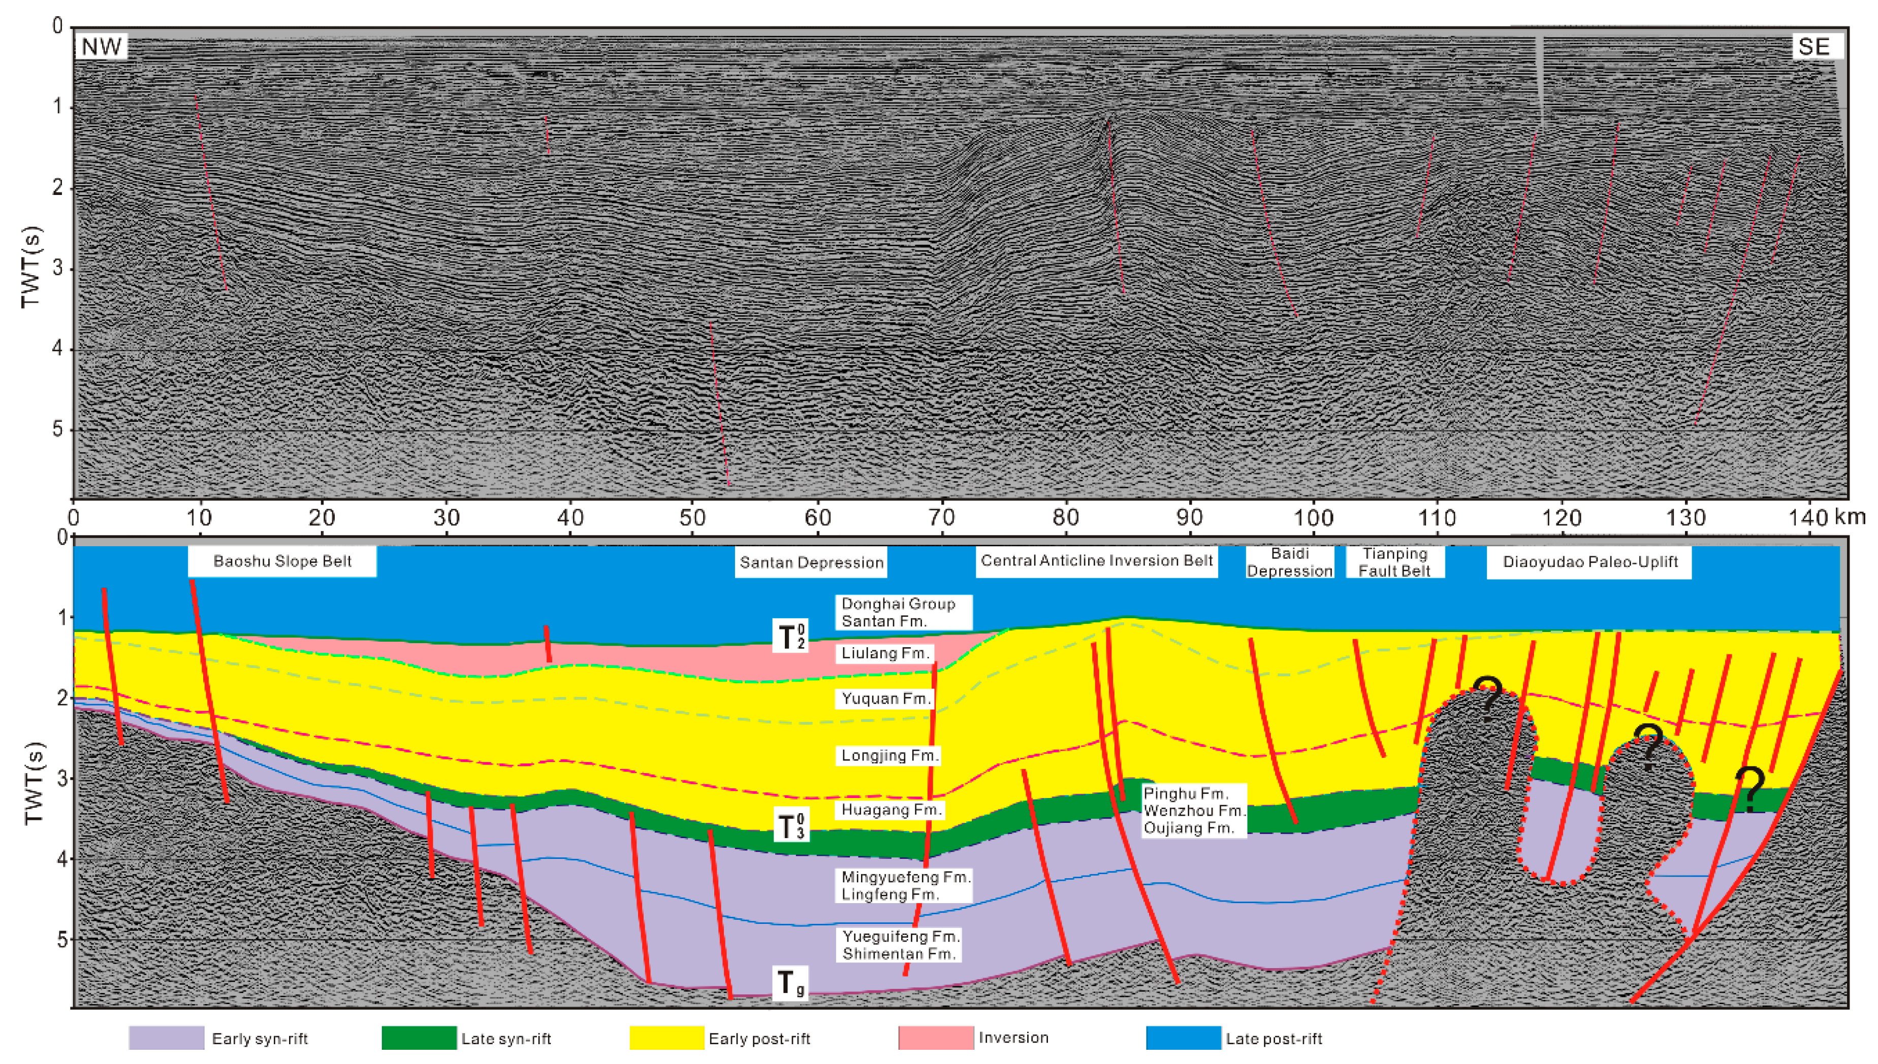Image resolution: width=1878 pixels, height=1064 pixels.
Task: Click the Baoshu Slope Belt label
Action: pos(282,561)
